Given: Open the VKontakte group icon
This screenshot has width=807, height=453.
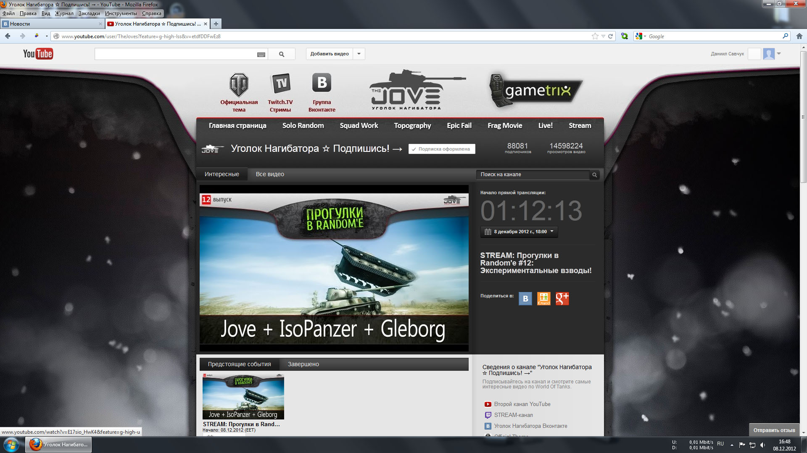Looking at the screenshot, I should pos(322,83).
